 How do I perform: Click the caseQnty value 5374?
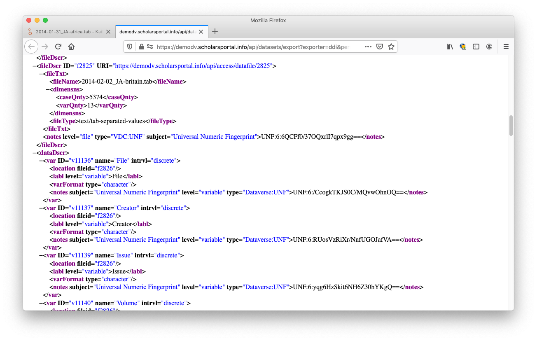click(x=96, y=97)
